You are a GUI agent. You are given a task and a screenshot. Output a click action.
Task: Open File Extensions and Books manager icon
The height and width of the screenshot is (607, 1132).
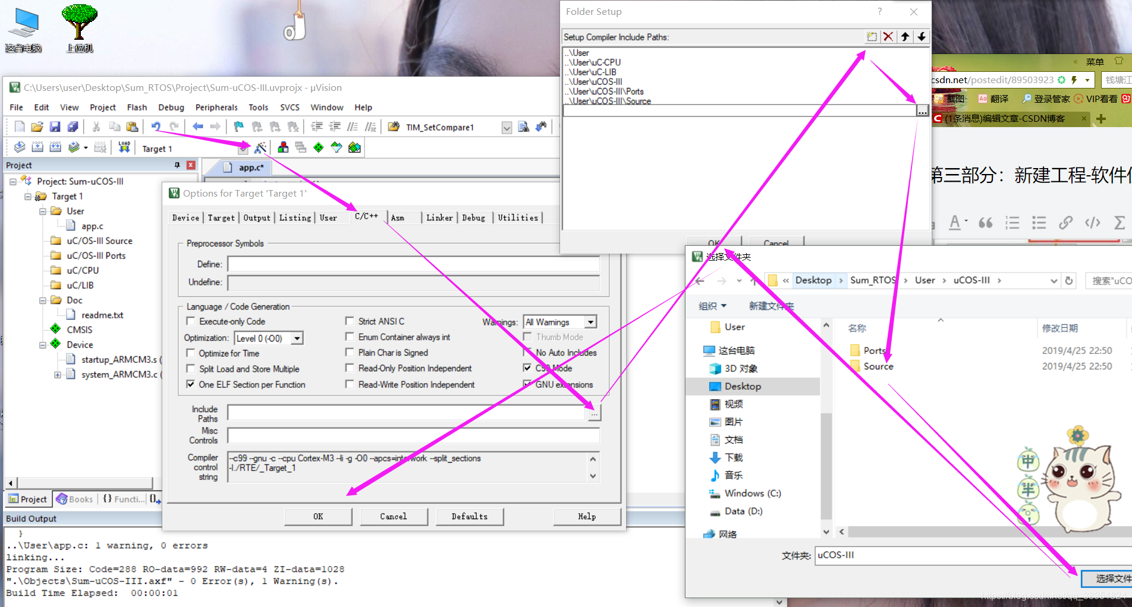pyautogui.click(x=284, y=147)
